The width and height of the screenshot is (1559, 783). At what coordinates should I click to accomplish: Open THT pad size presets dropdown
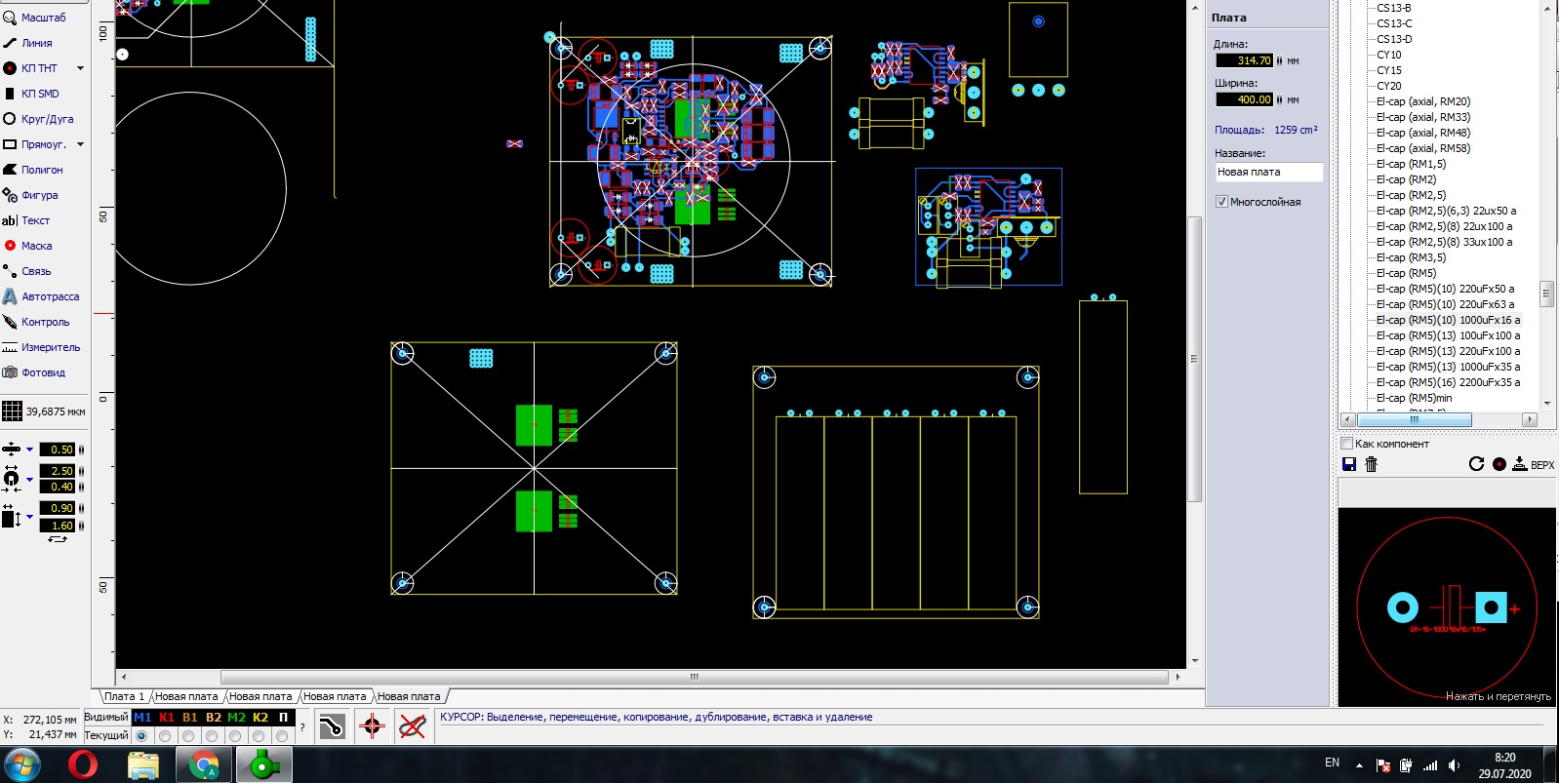[x=29, y=479]
